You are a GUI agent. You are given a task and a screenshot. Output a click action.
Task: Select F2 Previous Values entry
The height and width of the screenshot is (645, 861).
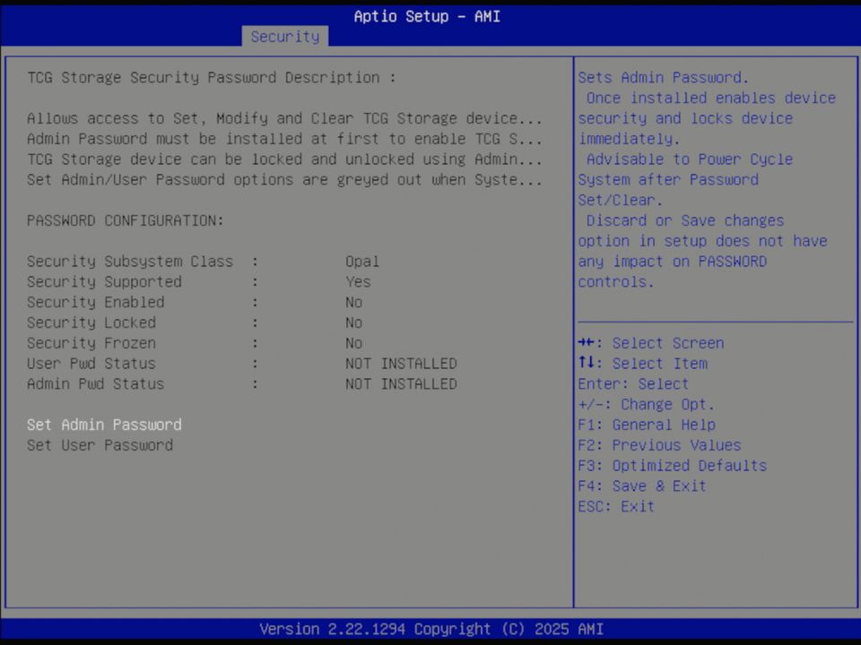click(x=659, y=444)
